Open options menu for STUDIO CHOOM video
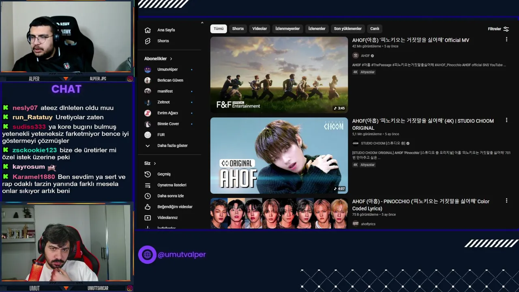Viewport: 519px width, 292px height. [506, 120]
